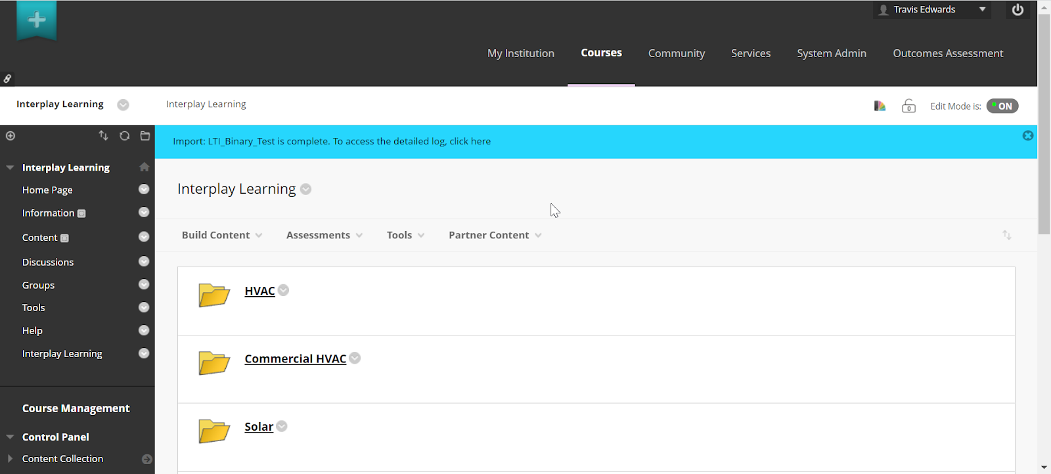Close the import complete notification
Image resolution: width=1051 pixels, height=474 pixels.
point(1028,135)
